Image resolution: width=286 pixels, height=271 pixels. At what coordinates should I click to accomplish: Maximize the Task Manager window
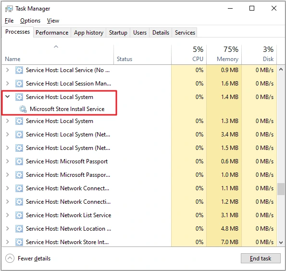click(x=252, y=8)
